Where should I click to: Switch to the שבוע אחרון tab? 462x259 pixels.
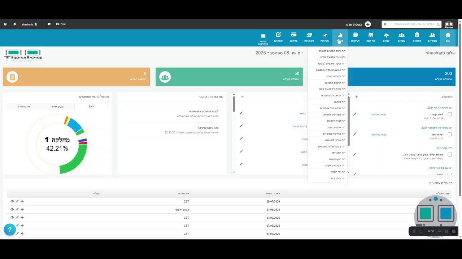click(x=57, y=106)
